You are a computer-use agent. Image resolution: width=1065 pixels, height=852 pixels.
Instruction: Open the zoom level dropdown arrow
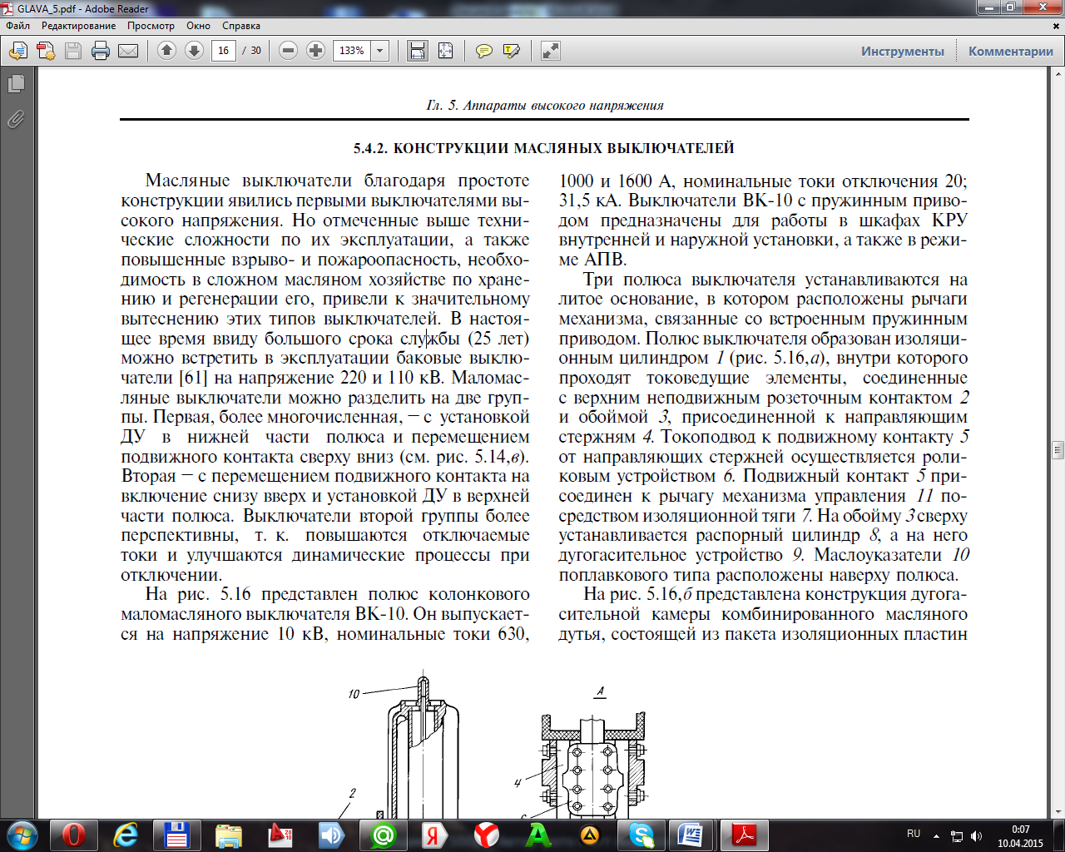coord(380,51)
